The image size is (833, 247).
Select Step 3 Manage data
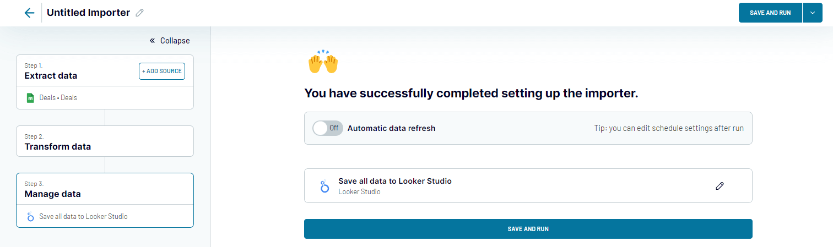point(105,189)
